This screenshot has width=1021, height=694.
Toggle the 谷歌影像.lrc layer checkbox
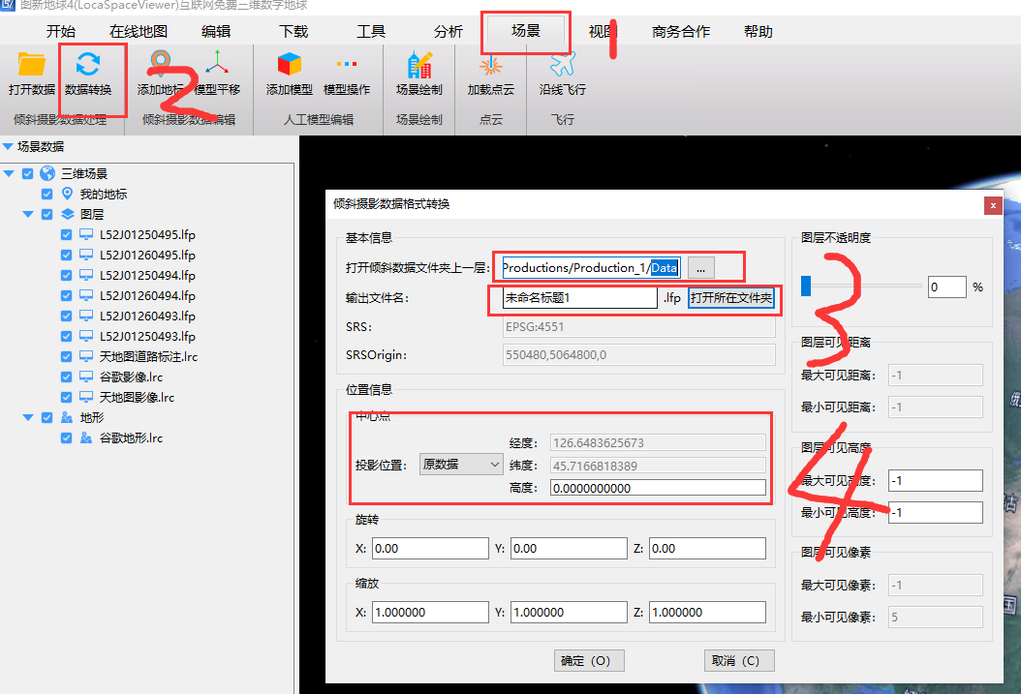tap(66, 377)
